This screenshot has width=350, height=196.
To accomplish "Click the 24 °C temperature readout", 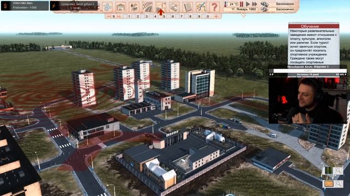I will pyautogui.click(x=234, y=4).
